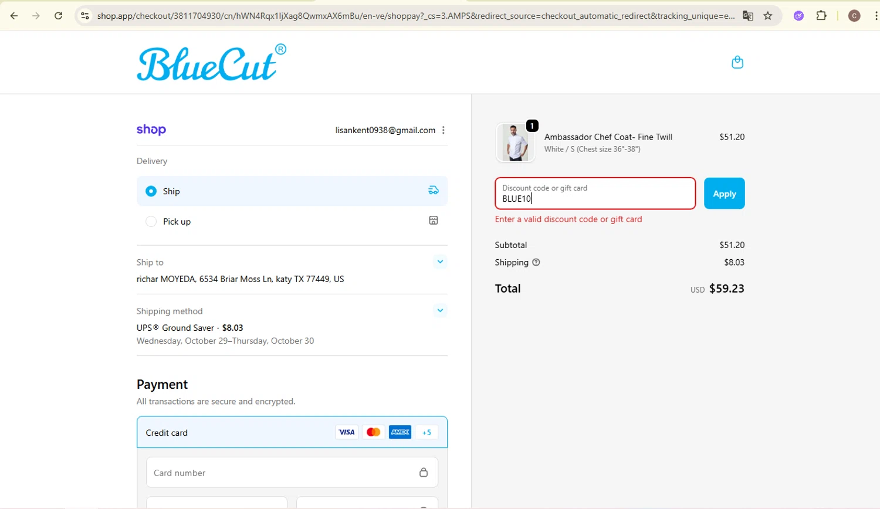This screenshot has width=880, height=509.
Task: Click the total amount $59.23
Action: (x=727, y=289)
